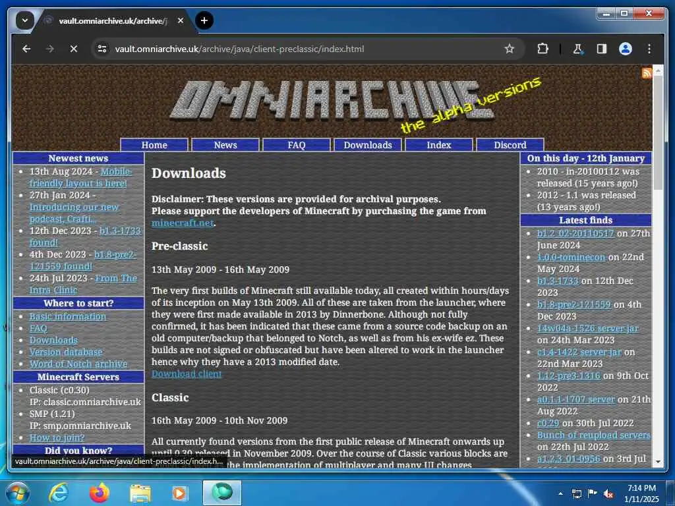Screen dimensions: 675x506
Task: Open the Discord nav tab
Action: (x=510, y=145)
